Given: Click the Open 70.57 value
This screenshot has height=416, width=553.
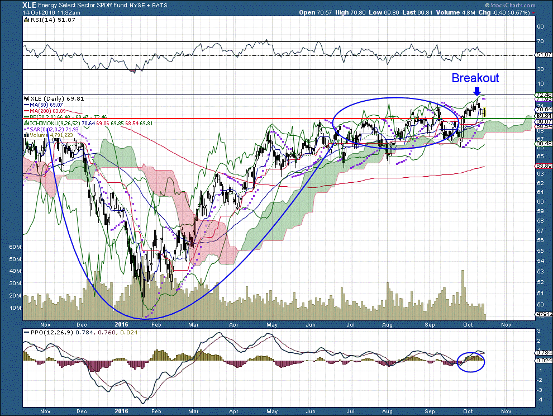Looking at the screenshot, I should click(x=316, y=12).
